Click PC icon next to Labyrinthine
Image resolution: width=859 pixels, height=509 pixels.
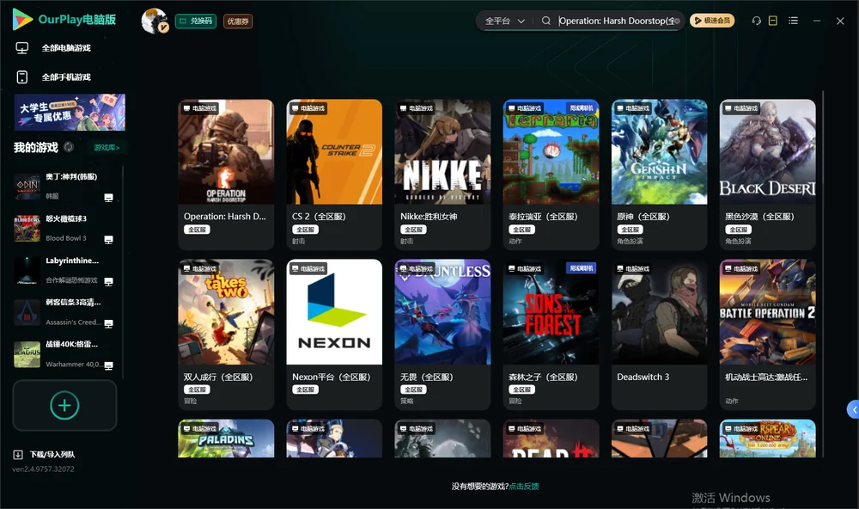[x=108, y=282]
